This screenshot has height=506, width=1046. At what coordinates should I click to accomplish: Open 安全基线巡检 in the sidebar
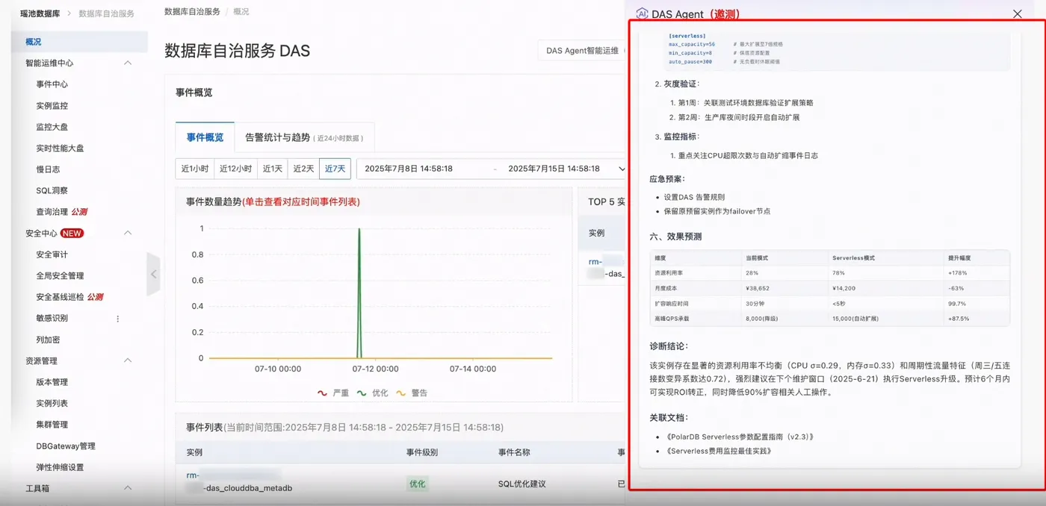click(60, 297)
